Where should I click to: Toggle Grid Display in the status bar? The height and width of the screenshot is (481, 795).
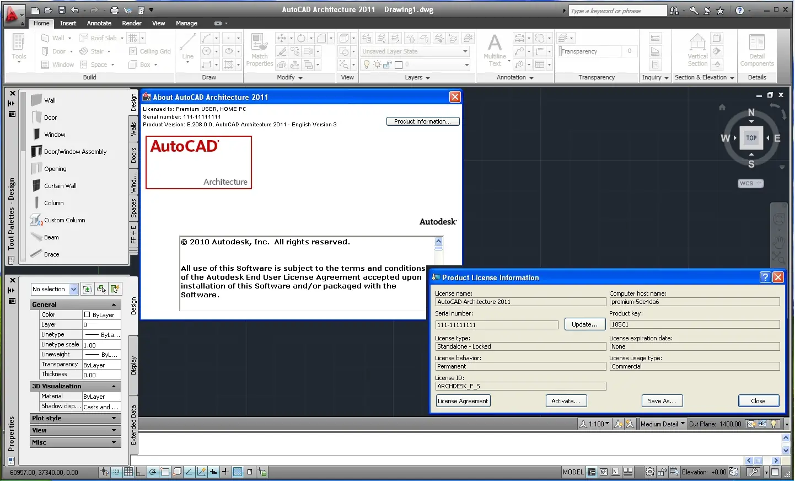[x=128, y=472]
